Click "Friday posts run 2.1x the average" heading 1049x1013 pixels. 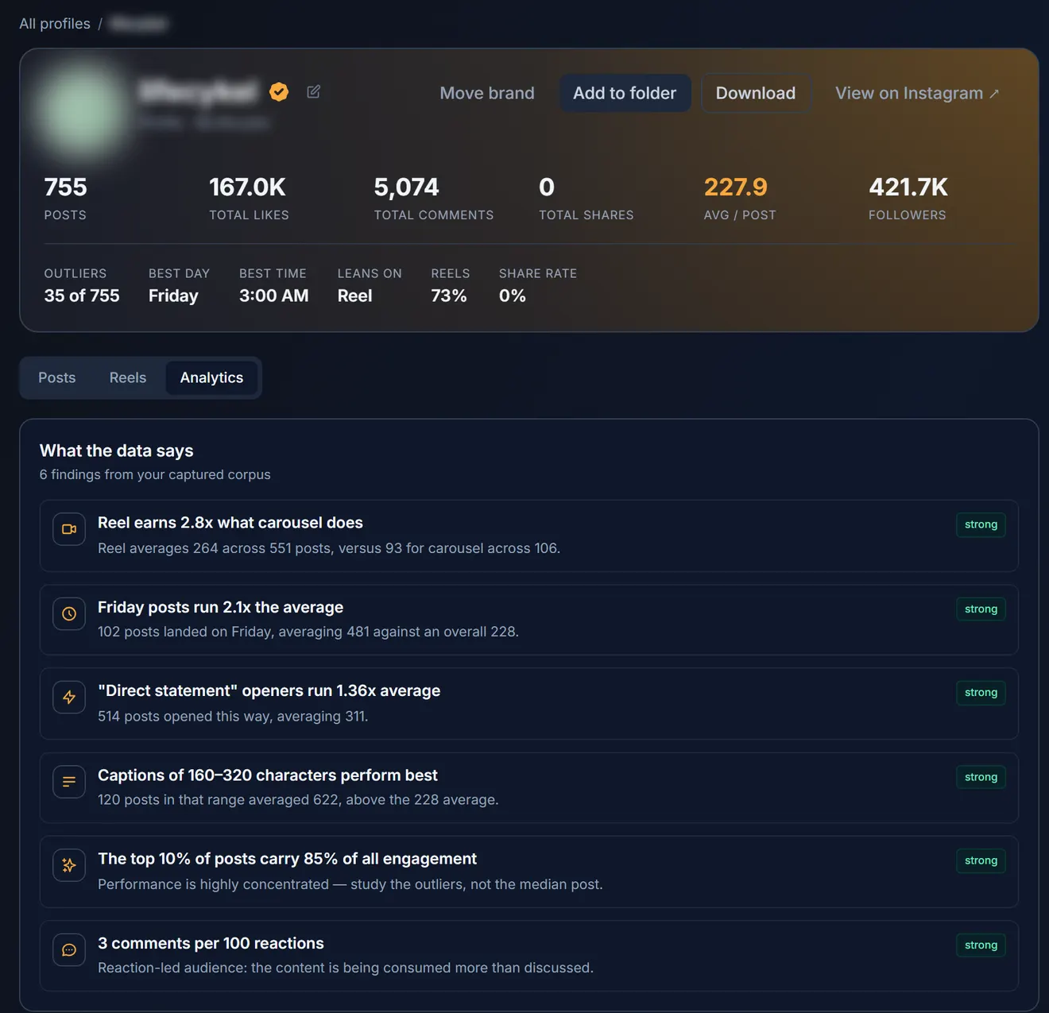220,607
